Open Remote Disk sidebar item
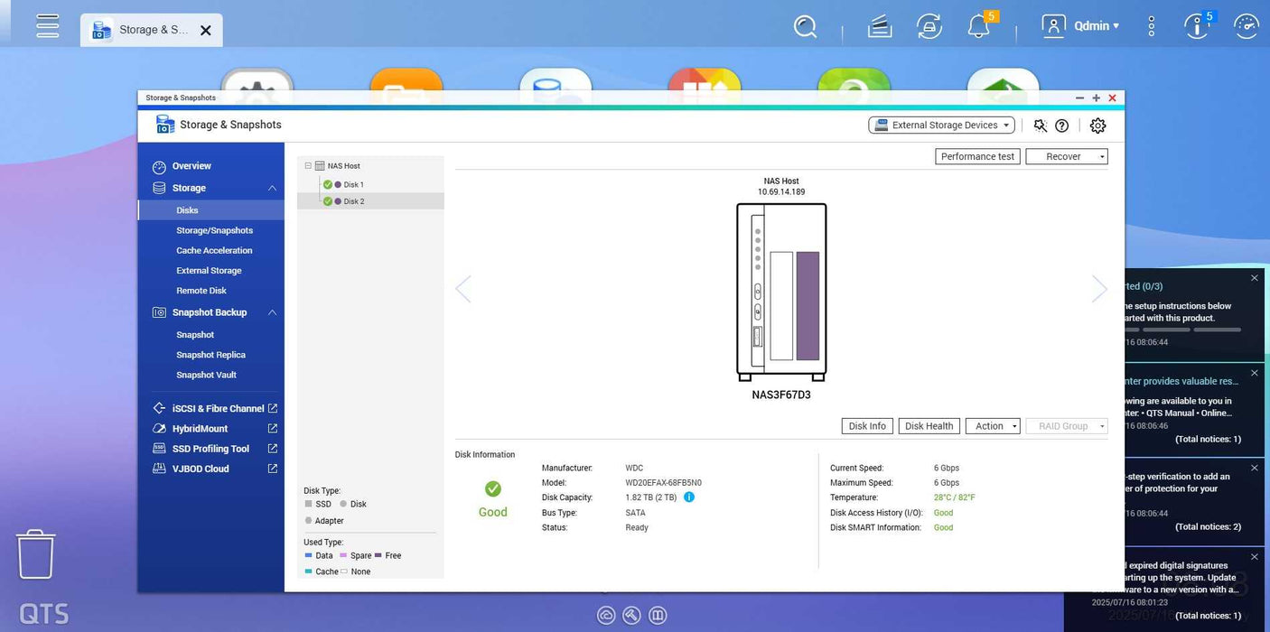The image size is (1270, 632). pyautogui.click(x=201, y=291)
